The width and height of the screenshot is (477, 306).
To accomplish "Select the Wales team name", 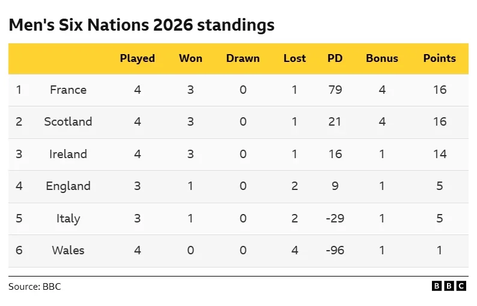I will (68, 250).
